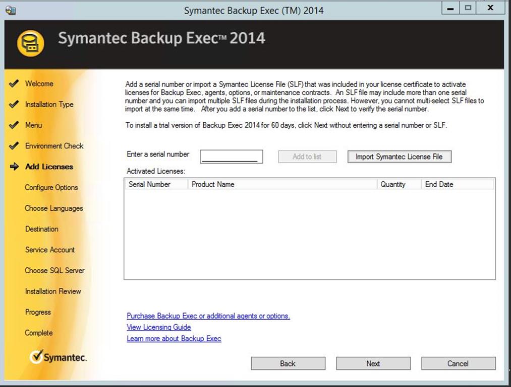Click Import Symantec License File button
Screen dimensions: 511x387
(x=399, y=157)
